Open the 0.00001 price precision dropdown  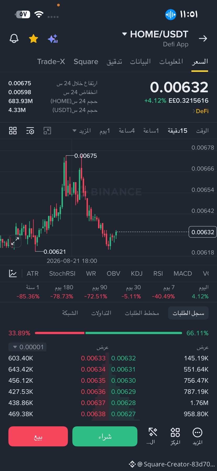pyautogui.click(x=28, y=347)
